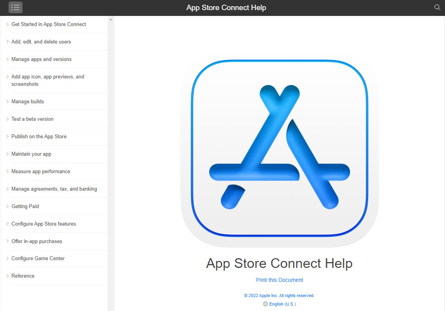Select Test a beta version

33,119
